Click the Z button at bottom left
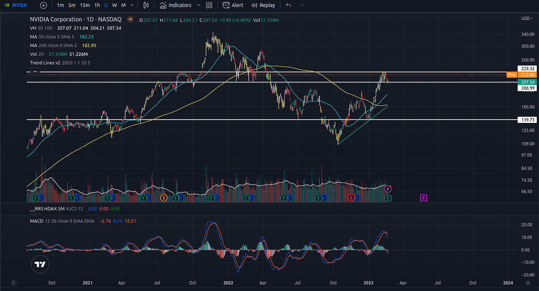 [x=13, y=282]
